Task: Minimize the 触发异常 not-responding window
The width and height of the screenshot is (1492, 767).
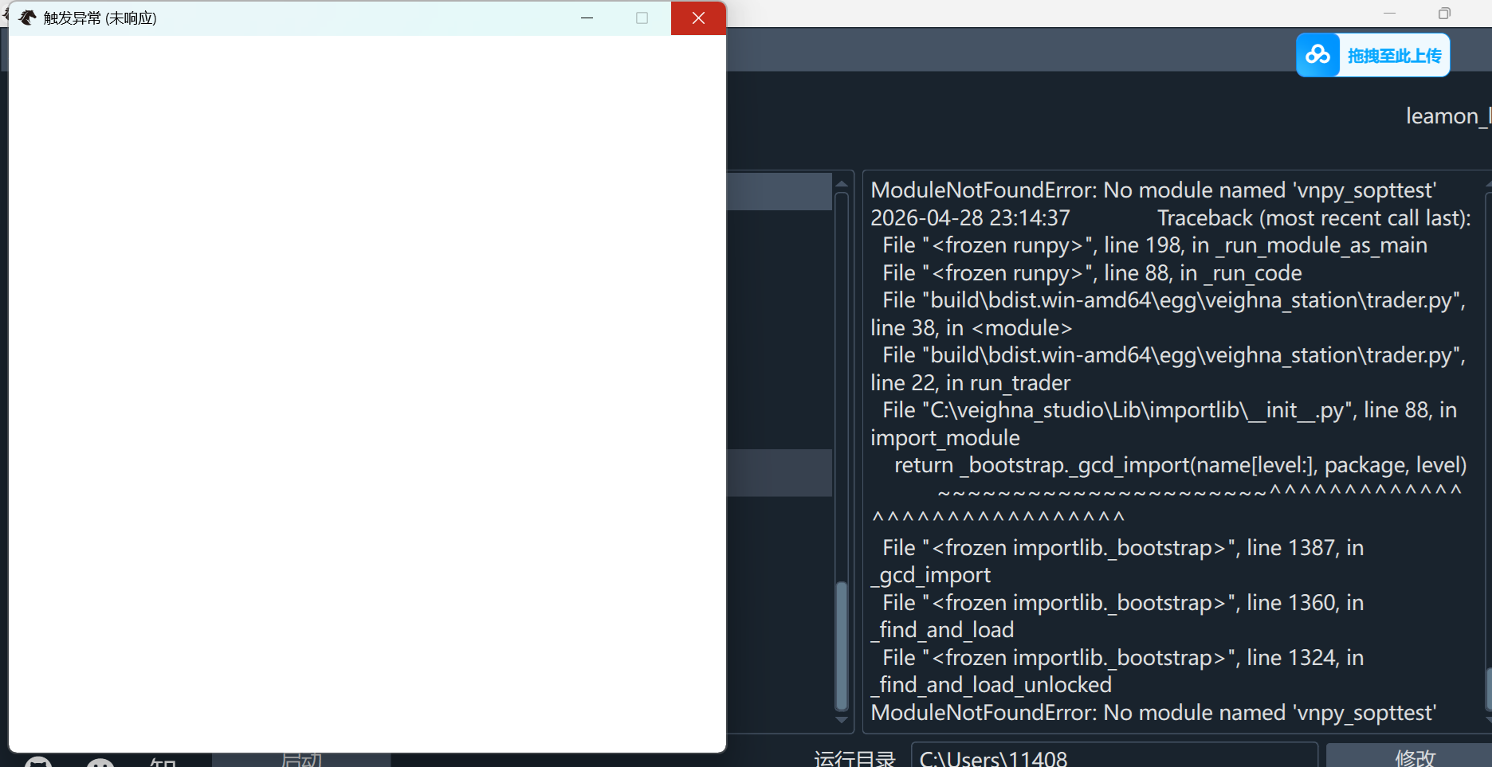Action: coord(587,18)
